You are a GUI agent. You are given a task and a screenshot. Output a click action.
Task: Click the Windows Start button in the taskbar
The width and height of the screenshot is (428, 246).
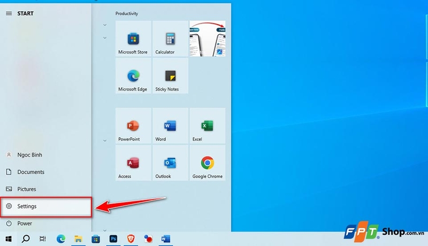(9, 239)
